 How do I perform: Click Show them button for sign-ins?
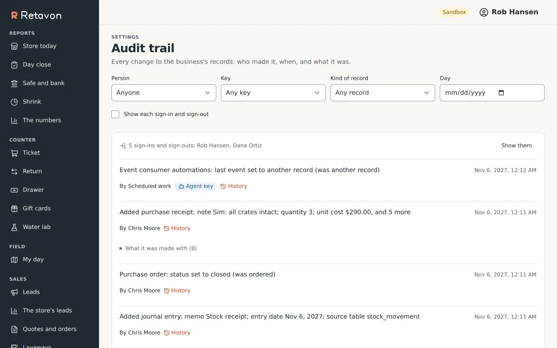click(517, 146)
